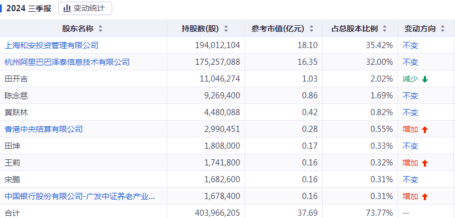Click green down arrow beside 田开吉 减少
This screenshot has width=455, height=218.
point(424,79)
